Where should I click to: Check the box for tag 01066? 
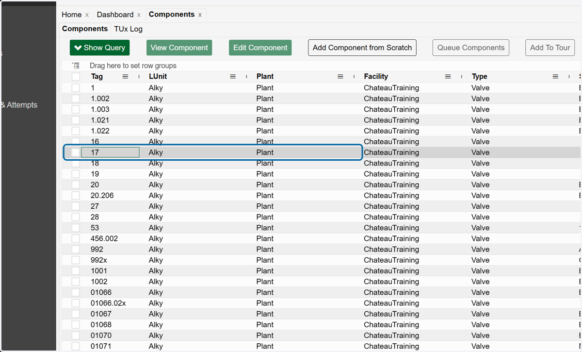(76, 292)
